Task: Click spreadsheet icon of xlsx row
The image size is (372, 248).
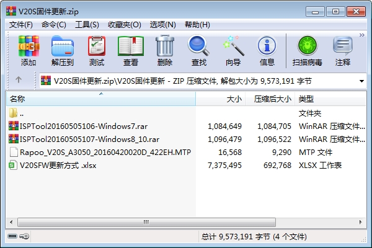Action: (x=13, y=165)
